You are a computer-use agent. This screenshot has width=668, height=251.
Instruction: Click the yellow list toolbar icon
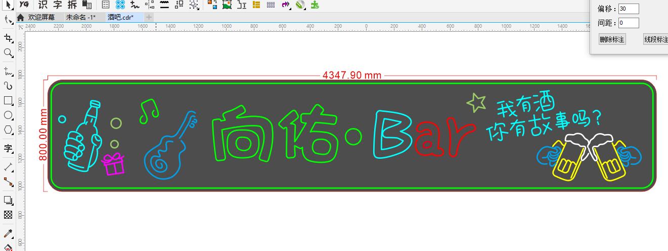[256, 5]
